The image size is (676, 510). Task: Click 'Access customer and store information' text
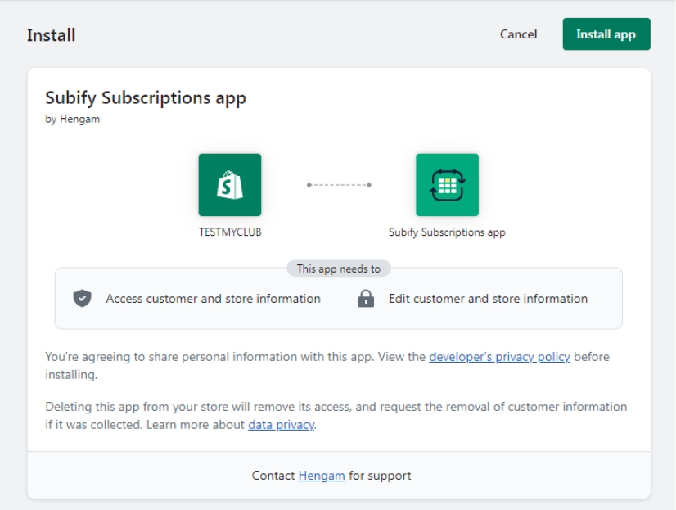[213, 299]
